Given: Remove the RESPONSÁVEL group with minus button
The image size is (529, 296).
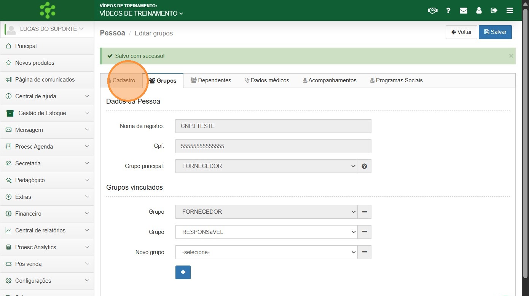Looking at the screenshot, I should (x=364, y=232).
